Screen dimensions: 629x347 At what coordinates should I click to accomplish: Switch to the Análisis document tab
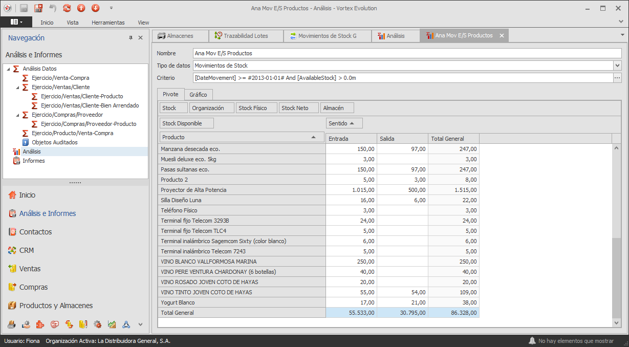[396, 36]
